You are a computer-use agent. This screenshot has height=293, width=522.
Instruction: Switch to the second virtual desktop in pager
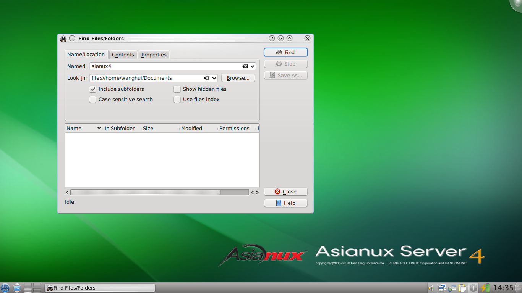[x=37, y=285]
